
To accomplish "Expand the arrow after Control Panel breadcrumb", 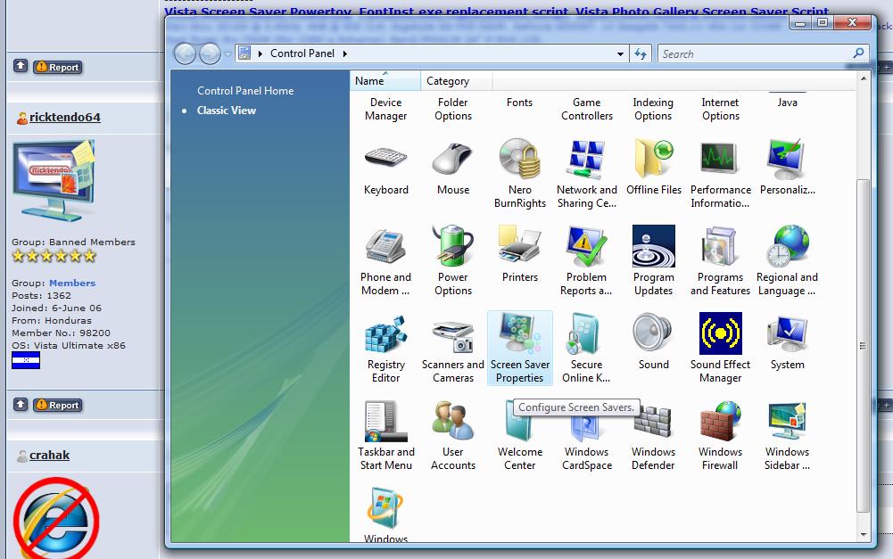I will click(345, 53).
